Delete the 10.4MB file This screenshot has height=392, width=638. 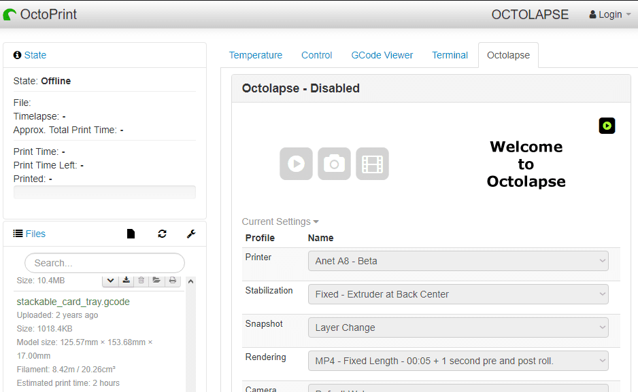tap(141, 281)
